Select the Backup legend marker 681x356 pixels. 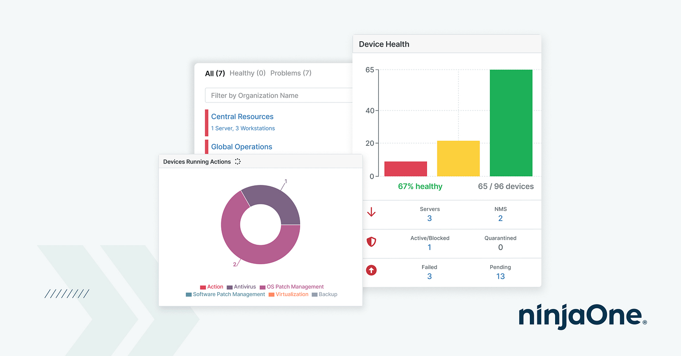click(x=315, y=294)
